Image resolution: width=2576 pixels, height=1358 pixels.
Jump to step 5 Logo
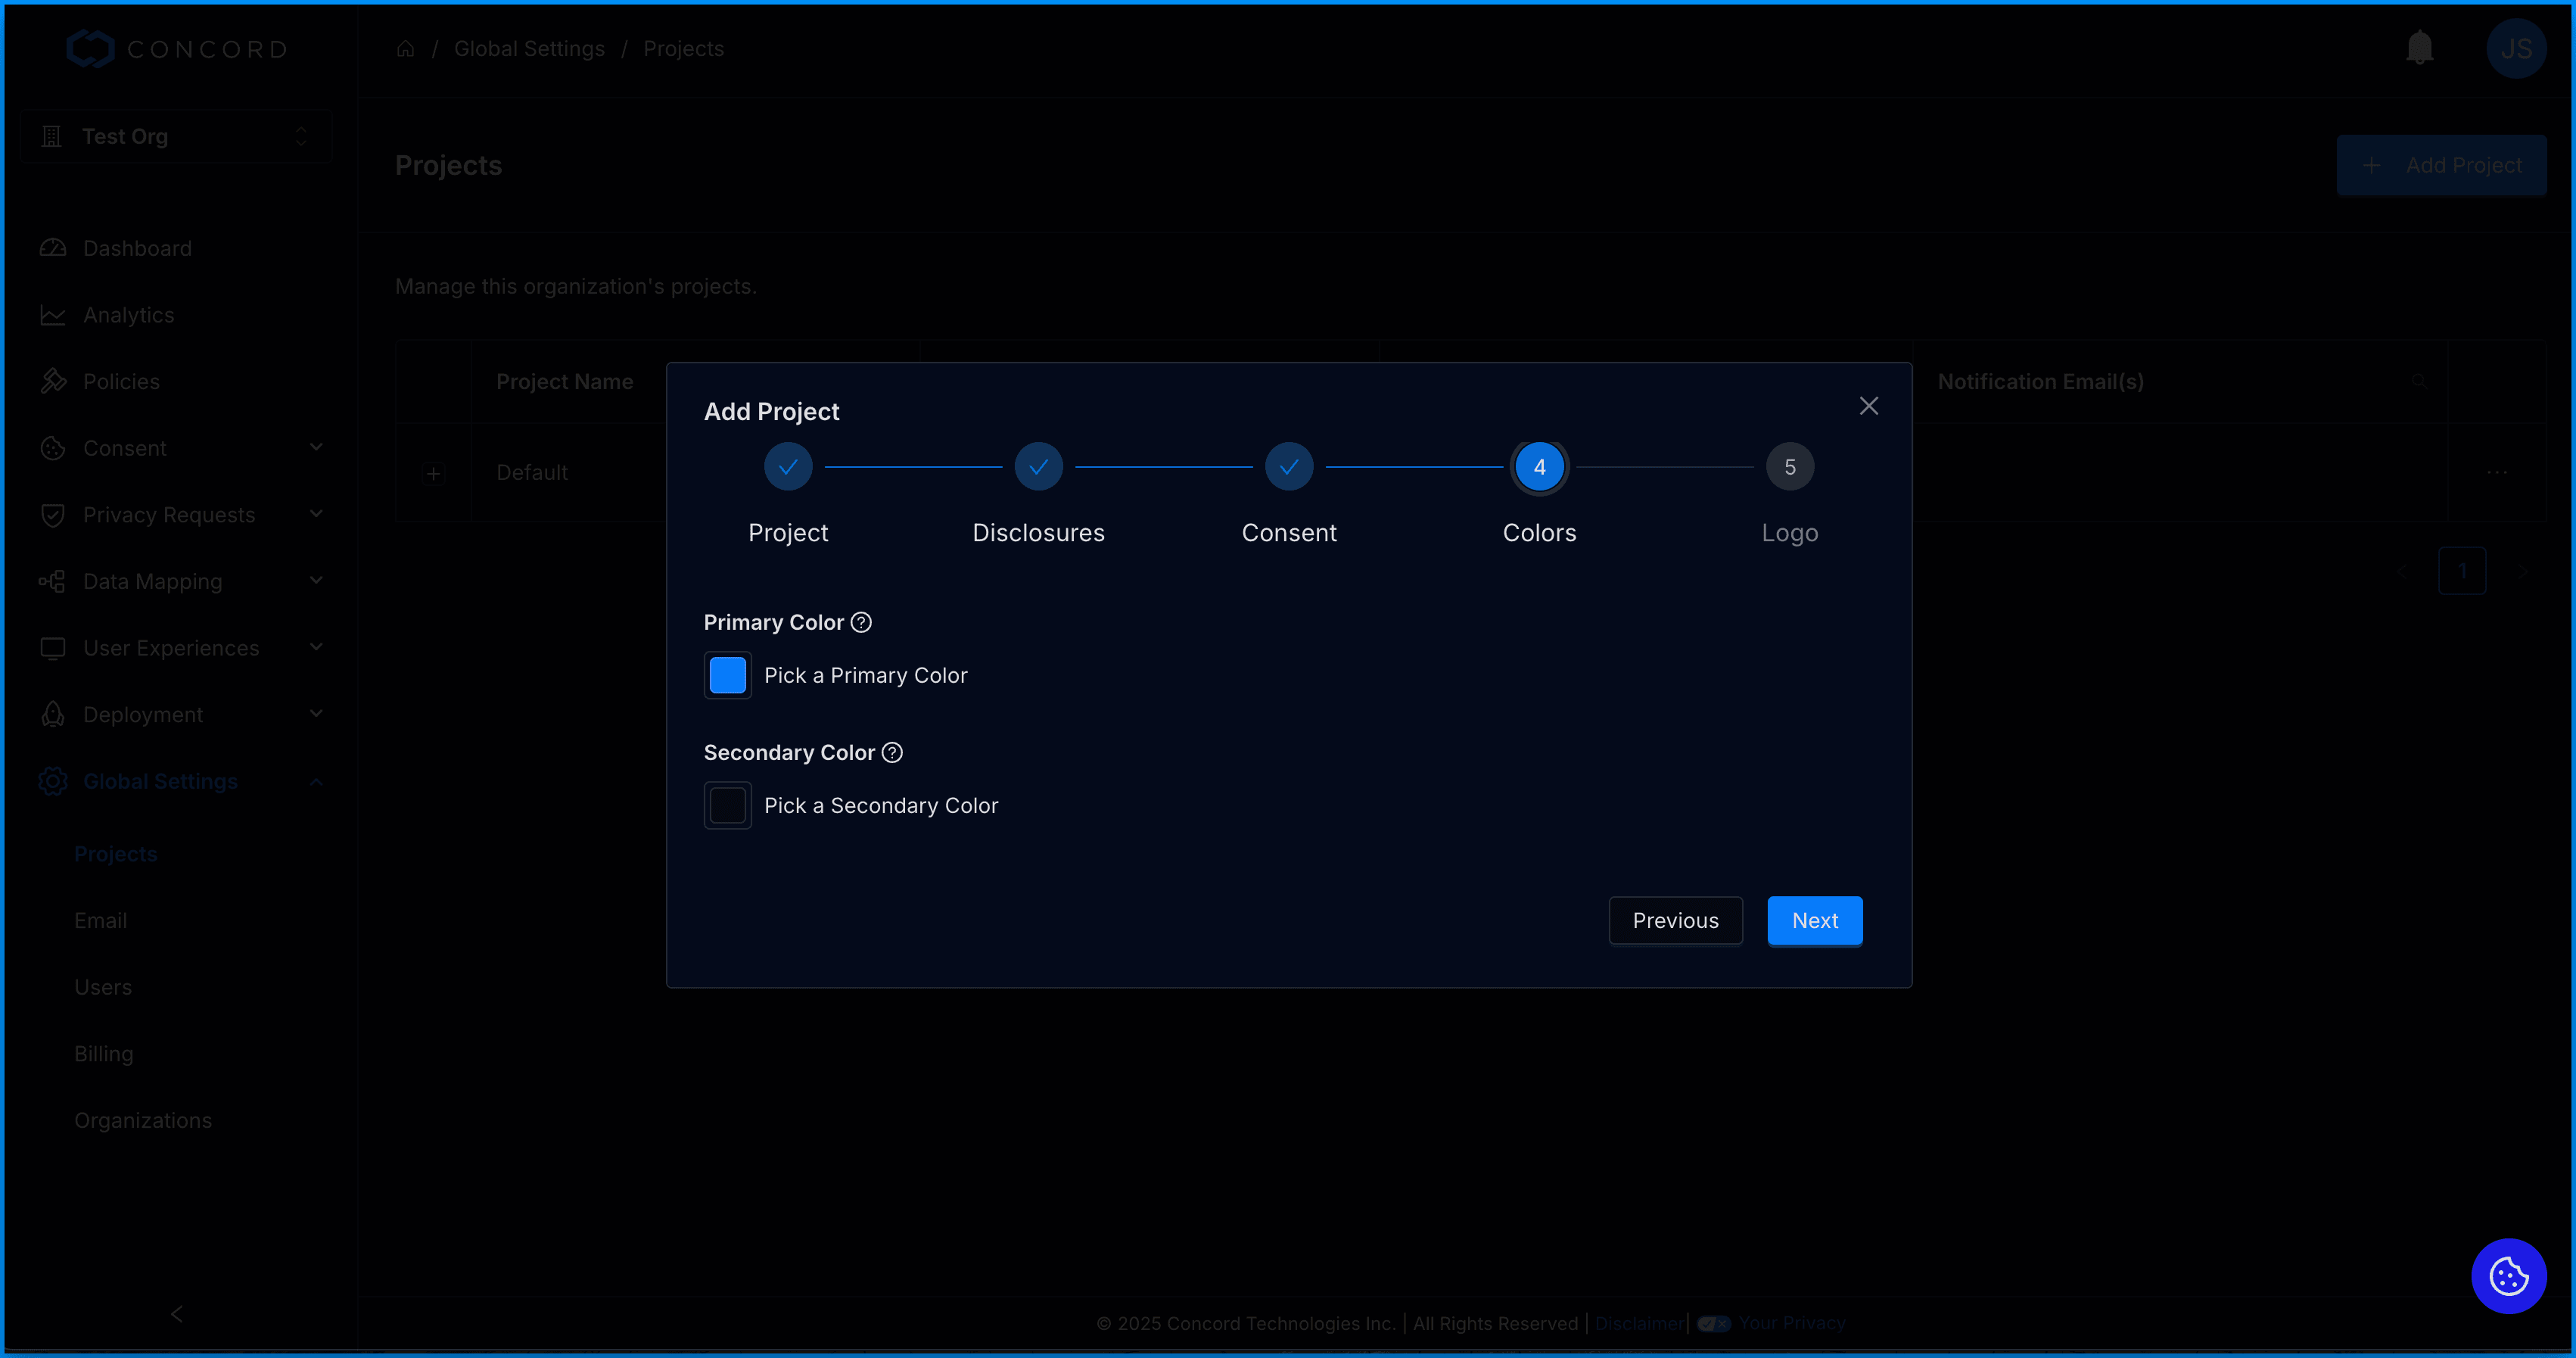(x=1789, y=467)
